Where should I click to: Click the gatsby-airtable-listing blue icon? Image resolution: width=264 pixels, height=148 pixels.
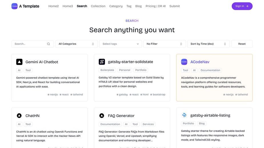pyautogui.click(x=184, y=115)
